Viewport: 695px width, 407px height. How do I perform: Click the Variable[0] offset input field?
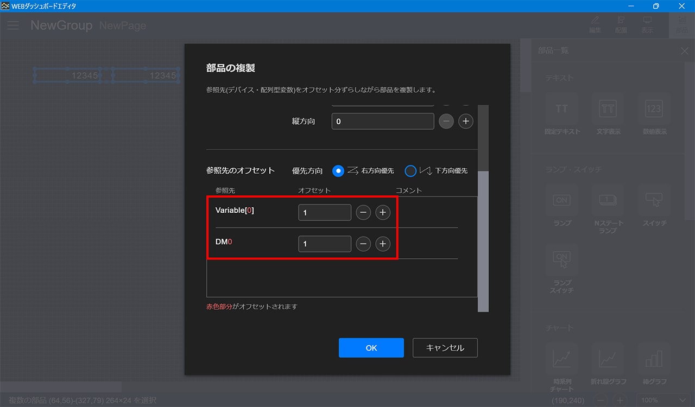point(325,213)
